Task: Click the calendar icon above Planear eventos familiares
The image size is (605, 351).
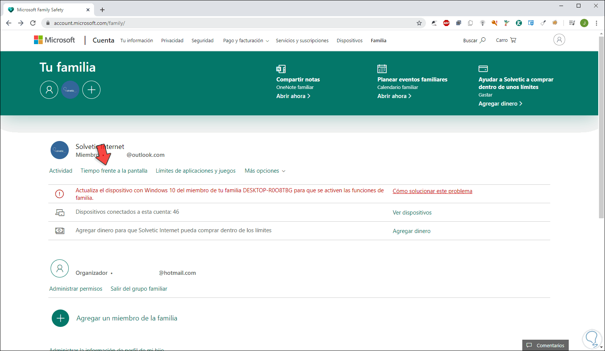Action: (382, 69)
